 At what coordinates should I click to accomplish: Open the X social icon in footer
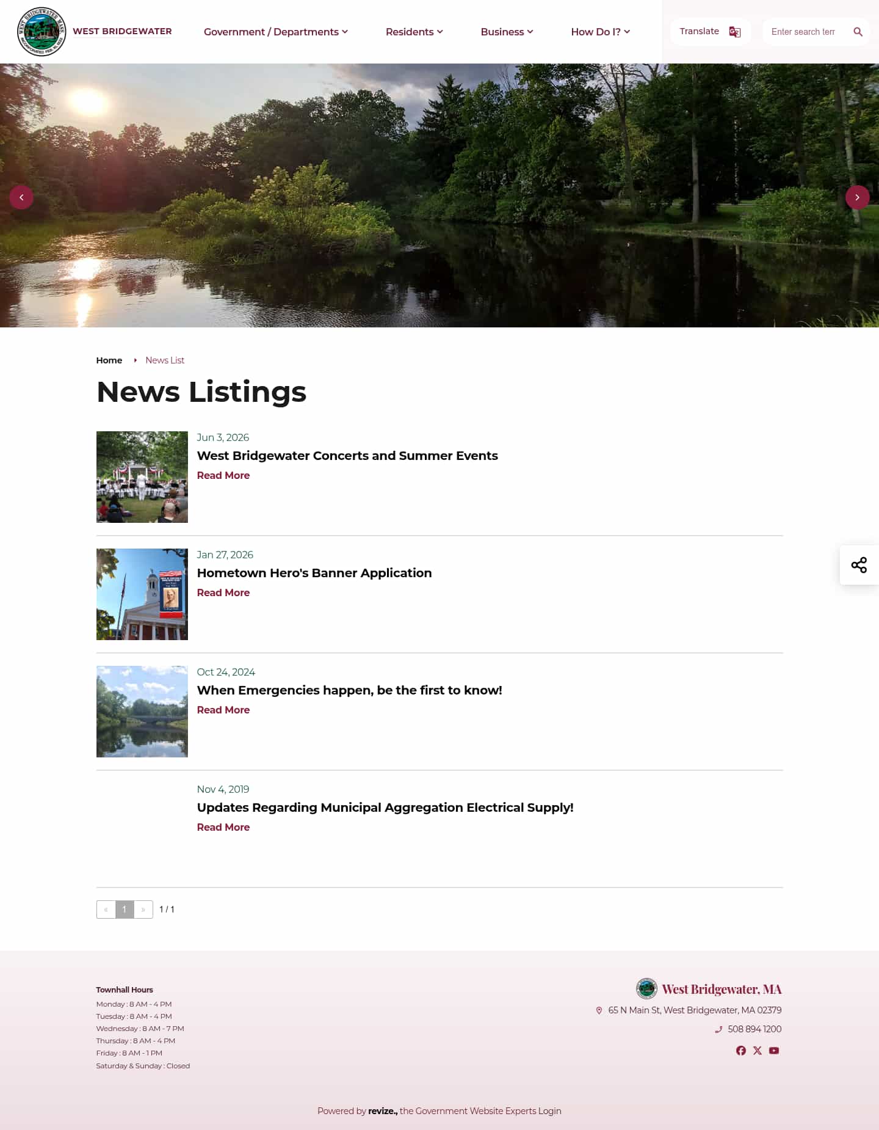click(x=757, y=1051)
